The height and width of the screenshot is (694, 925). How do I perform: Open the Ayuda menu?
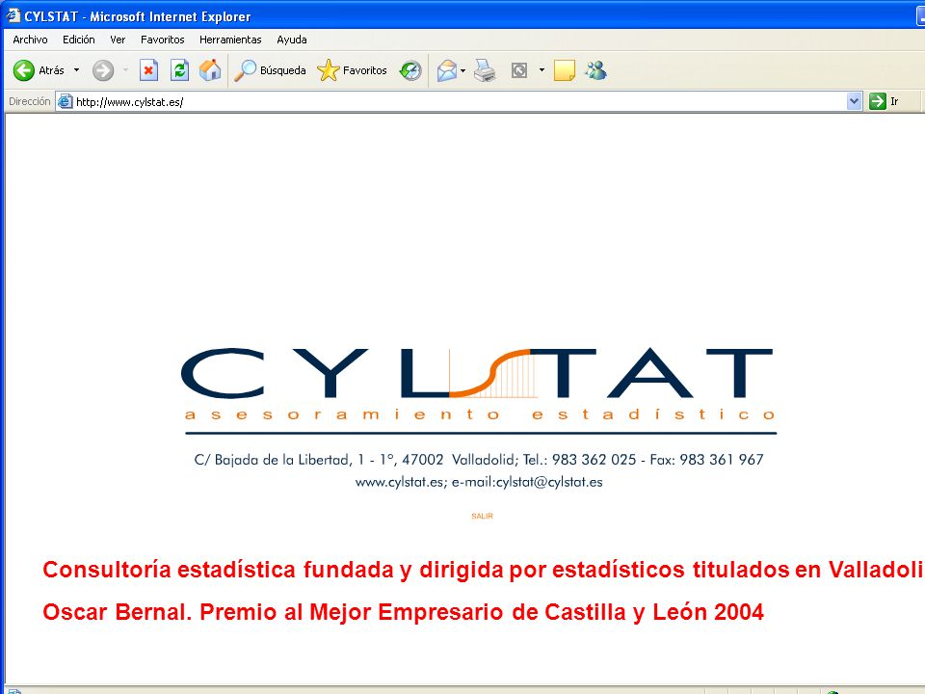291,40
